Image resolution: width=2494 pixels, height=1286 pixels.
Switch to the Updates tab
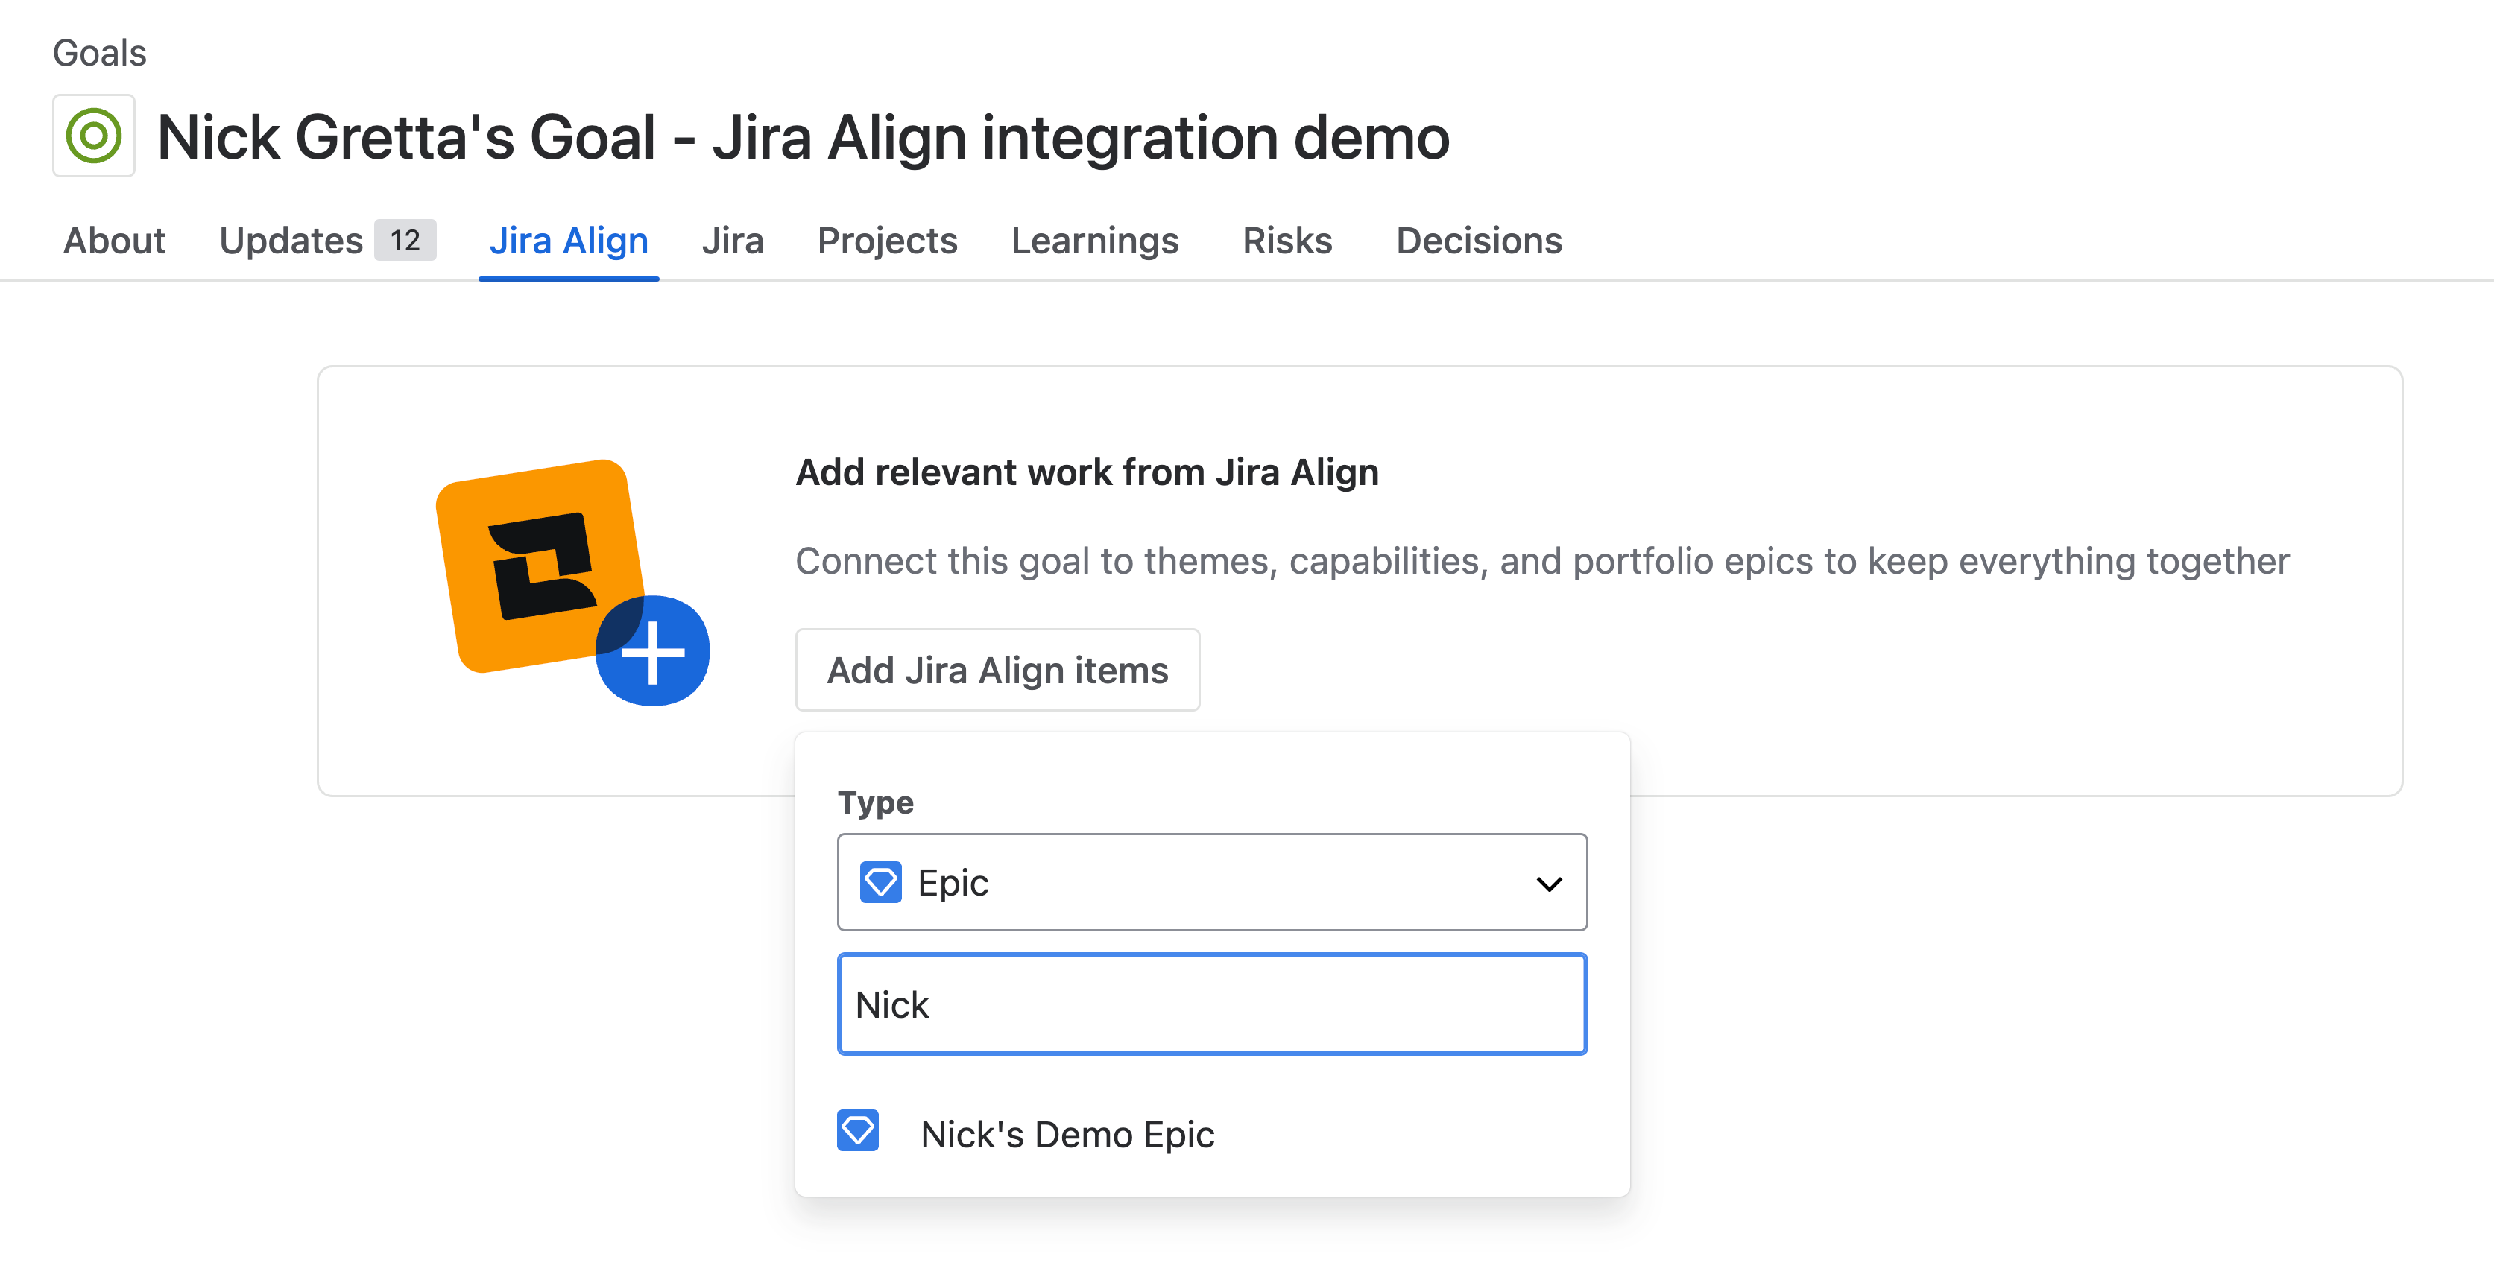point(291,241)
